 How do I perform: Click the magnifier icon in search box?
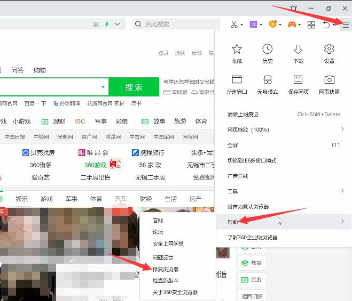pos(138,24)
